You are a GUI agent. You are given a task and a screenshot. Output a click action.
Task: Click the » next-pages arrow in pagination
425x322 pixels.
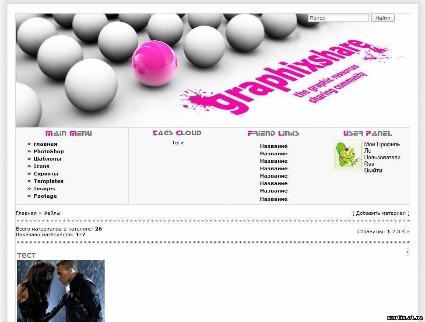[408, 231]
